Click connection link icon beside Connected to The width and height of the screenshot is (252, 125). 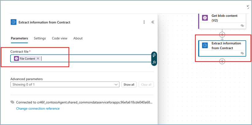12,102
